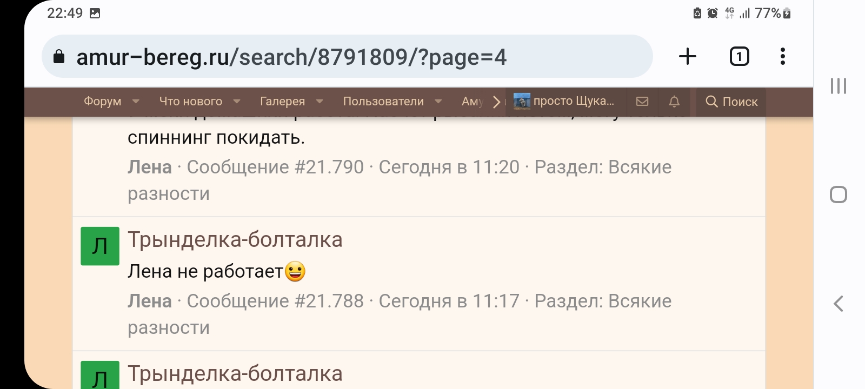Tap the browser new tab plus icon

point(688,57)
